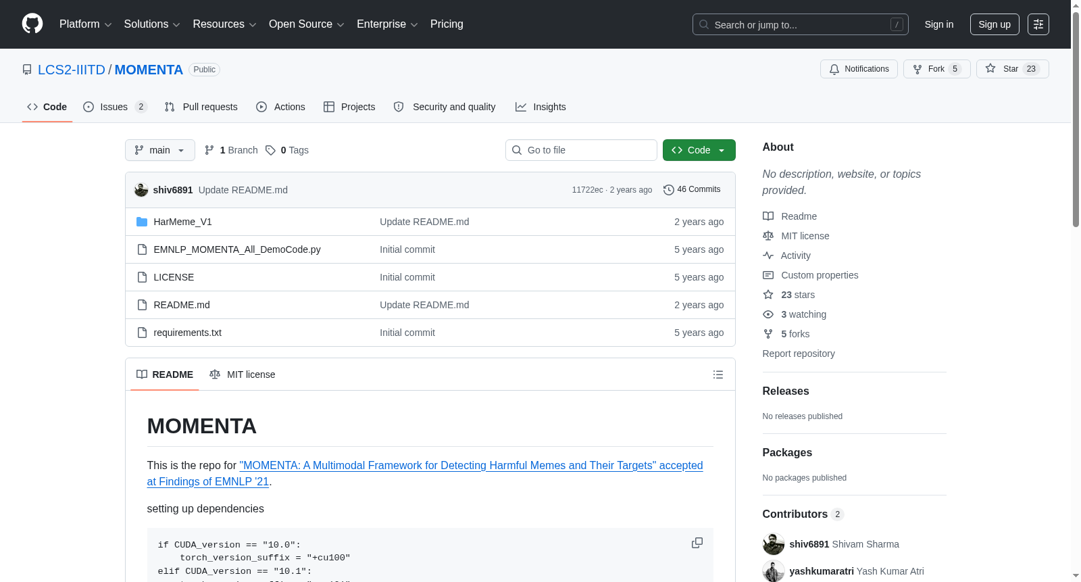Copy the code snippet with copy icon
This screenshot has height=582, width=1081.
697,543
